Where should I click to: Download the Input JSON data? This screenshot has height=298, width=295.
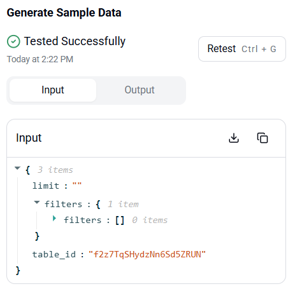(234, 138)
